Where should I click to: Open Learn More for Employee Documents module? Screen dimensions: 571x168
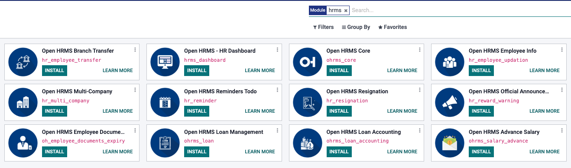point(118,152)
